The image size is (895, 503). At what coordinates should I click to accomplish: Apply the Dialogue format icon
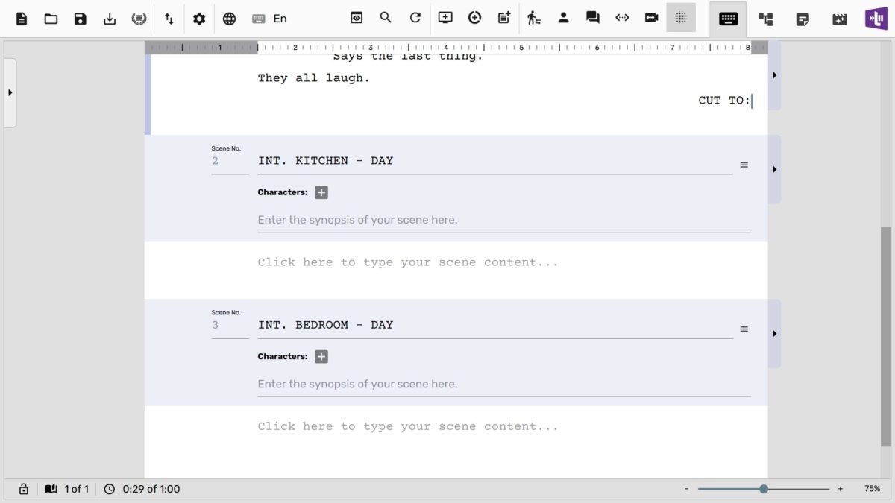pos(593,18)
